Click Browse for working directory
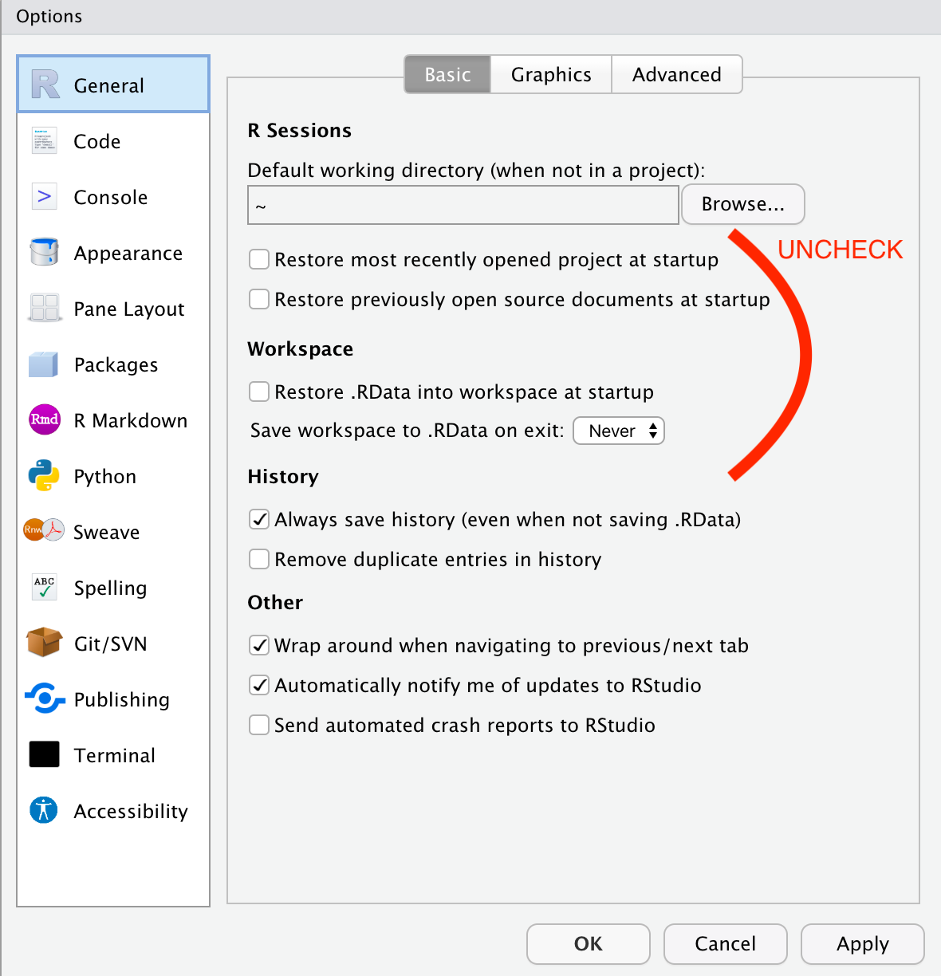The image size is (941, 976). point(743,204)
